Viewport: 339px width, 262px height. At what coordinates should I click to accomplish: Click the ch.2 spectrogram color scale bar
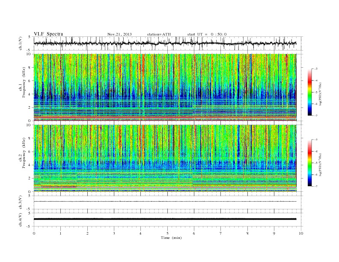click(x=310, y=163)
